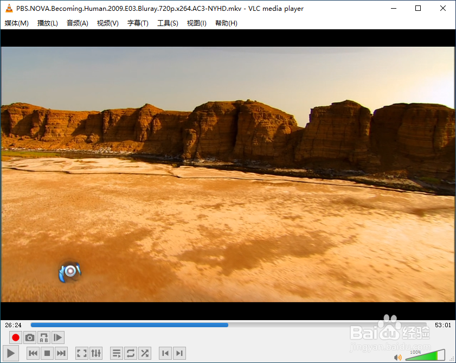Stop video playback
Viewport: 456px width, 363px height.
click(47, 353)
